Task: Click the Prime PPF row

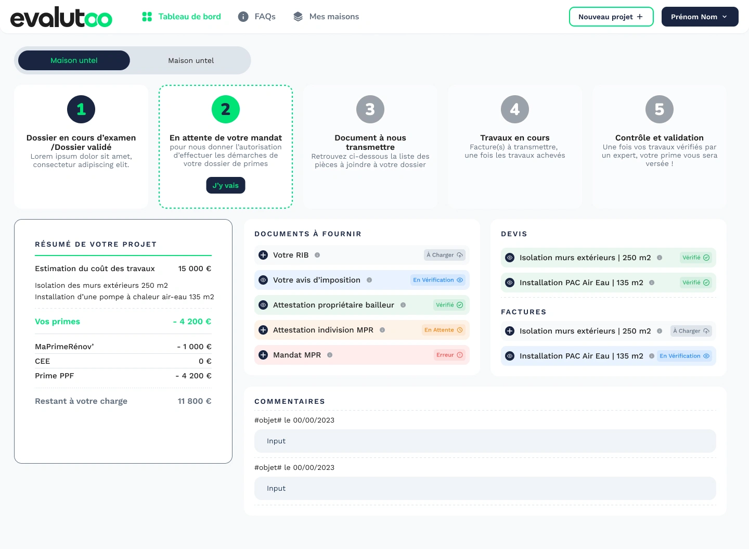Action: coord(123,376)
